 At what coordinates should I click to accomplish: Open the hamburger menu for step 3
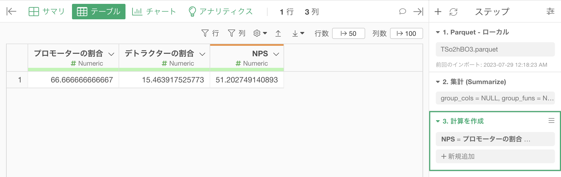pos(551,121)
